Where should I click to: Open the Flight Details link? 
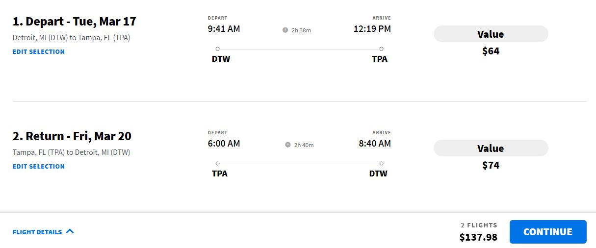pos(37,232)
